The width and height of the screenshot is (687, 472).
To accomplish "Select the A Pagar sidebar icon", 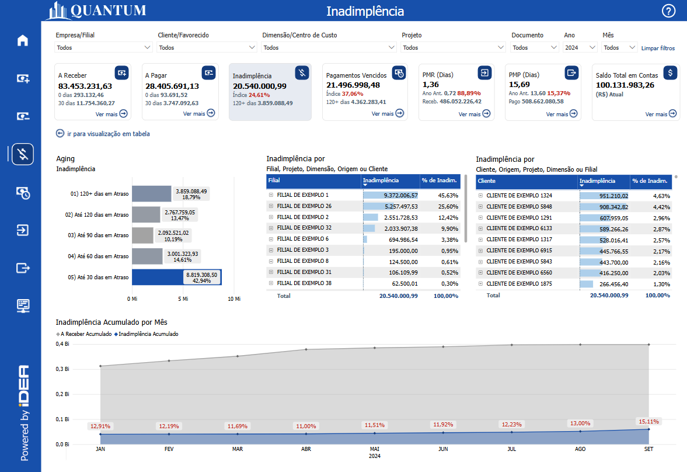I will (23, 116).
